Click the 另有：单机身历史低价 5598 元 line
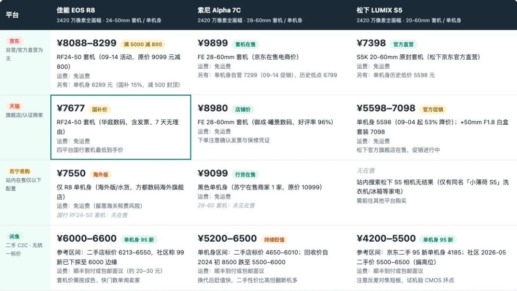The image size is (517, 291). tap(395, 75)
